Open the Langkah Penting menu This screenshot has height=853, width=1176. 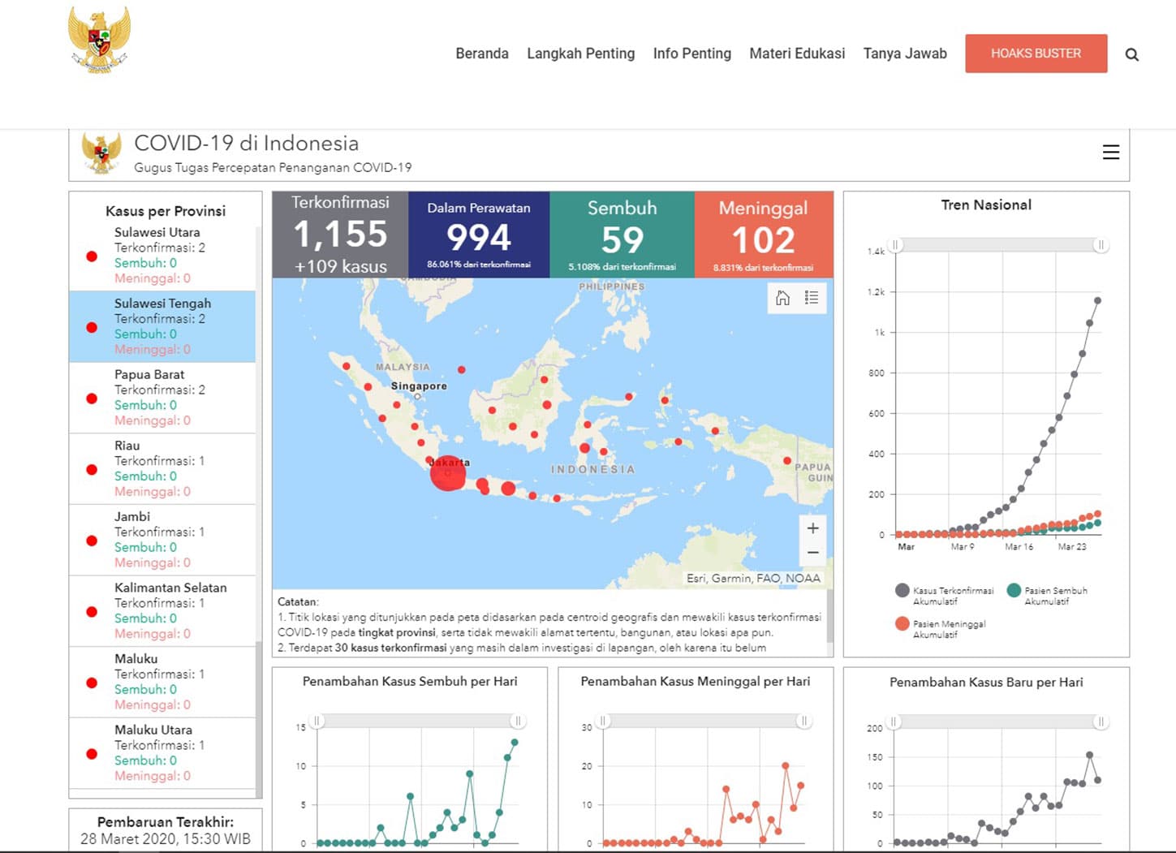580,54
